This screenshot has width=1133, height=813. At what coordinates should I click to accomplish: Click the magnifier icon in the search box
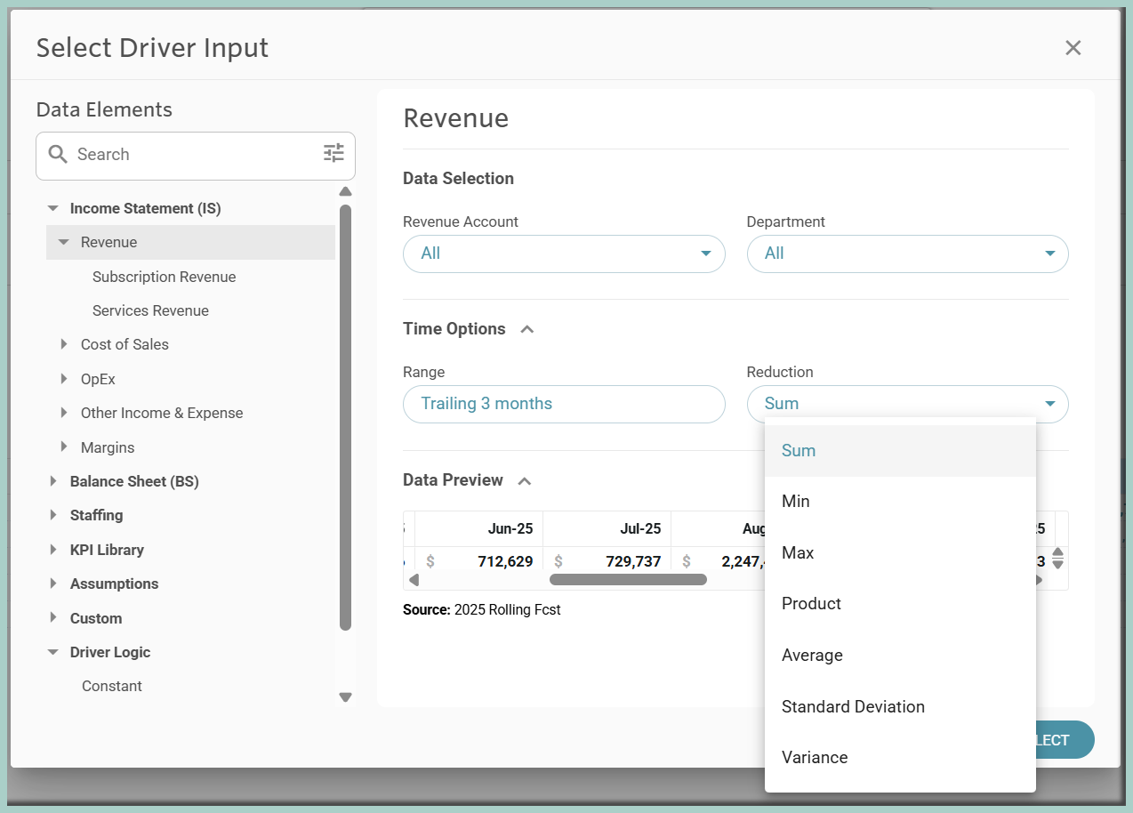point(58,154)
